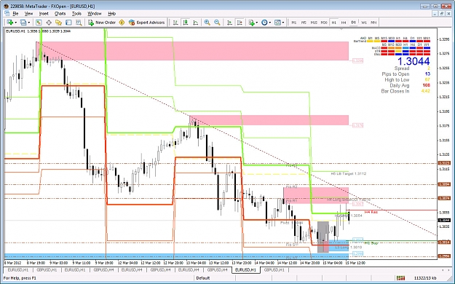Switch chart to bar chart style
The height and width of the screenshot is (284, 455).
click(175, 23)
